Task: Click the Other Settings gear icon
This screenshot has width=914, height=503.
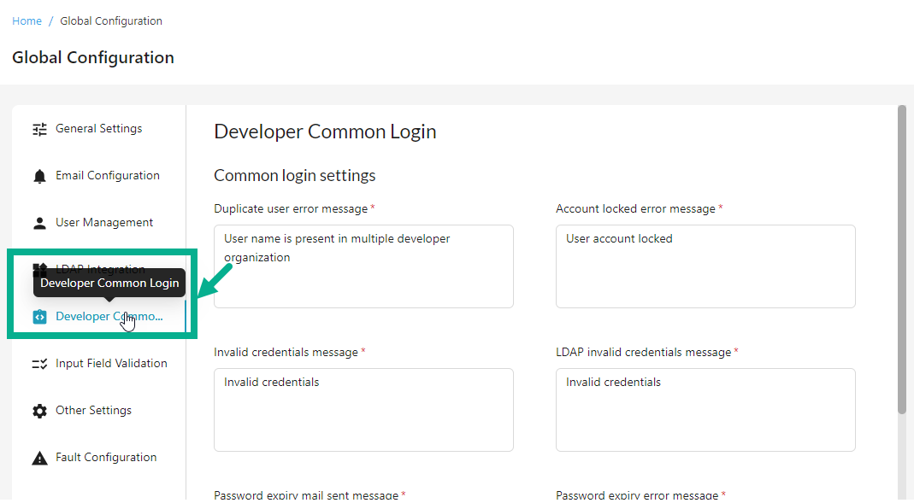Action: click(x=38, y=410)
